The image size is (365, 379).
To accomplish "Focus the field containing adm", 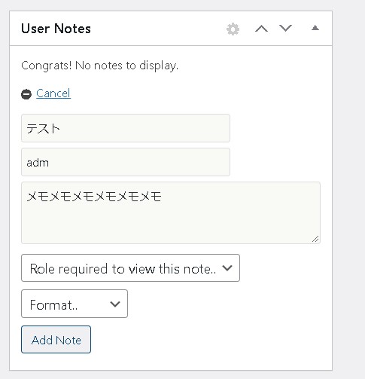I will [126, 162].
